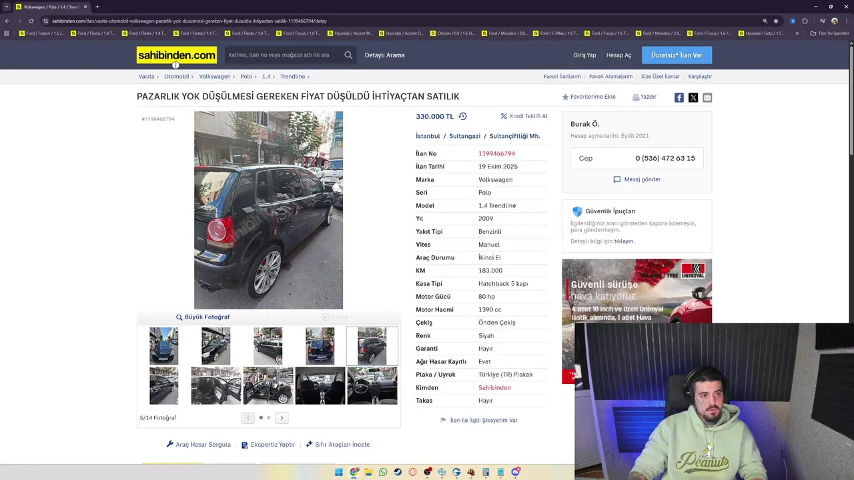Click the browser address bar URL

(189, 21)
